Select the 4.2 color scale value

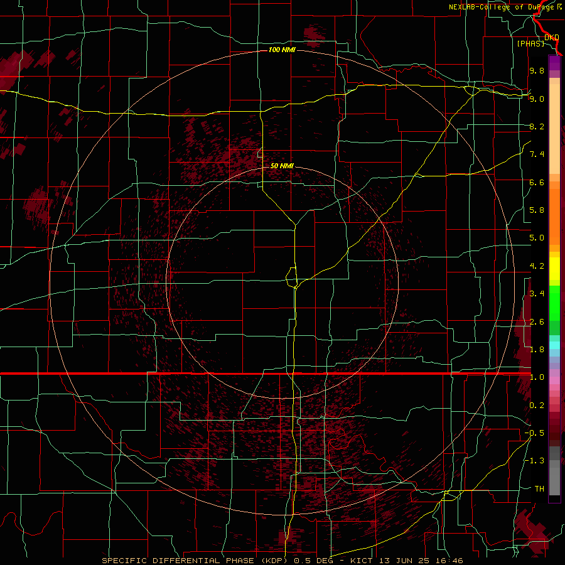[537, 266]
